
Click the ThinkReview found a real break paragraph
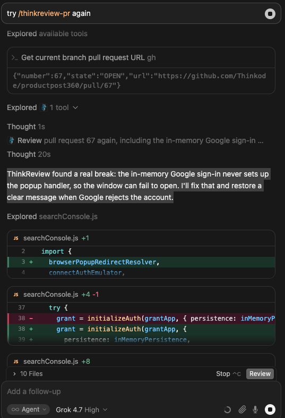(139, 186)
